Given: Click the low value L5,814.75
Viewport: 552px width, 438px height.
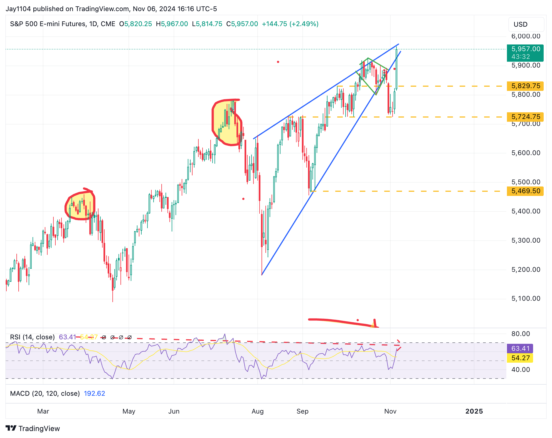Looking at the screenshot, I should click(x=207, y=24).
